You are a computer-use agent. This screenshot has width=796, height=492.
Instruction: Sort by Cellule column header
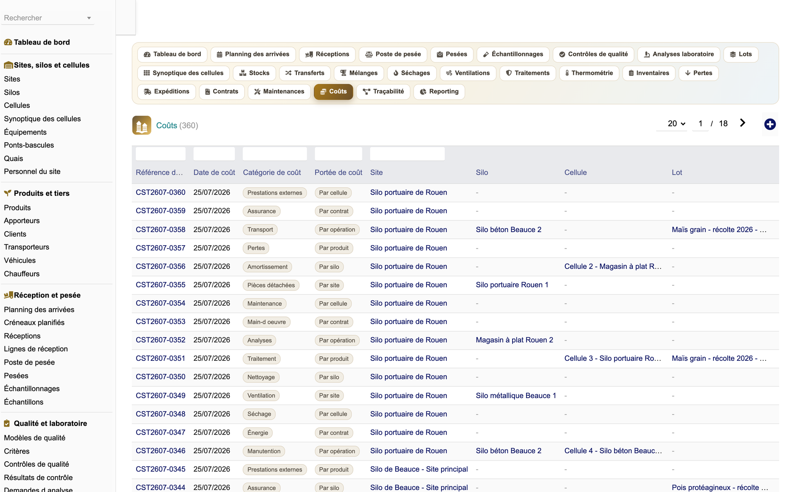575,172
